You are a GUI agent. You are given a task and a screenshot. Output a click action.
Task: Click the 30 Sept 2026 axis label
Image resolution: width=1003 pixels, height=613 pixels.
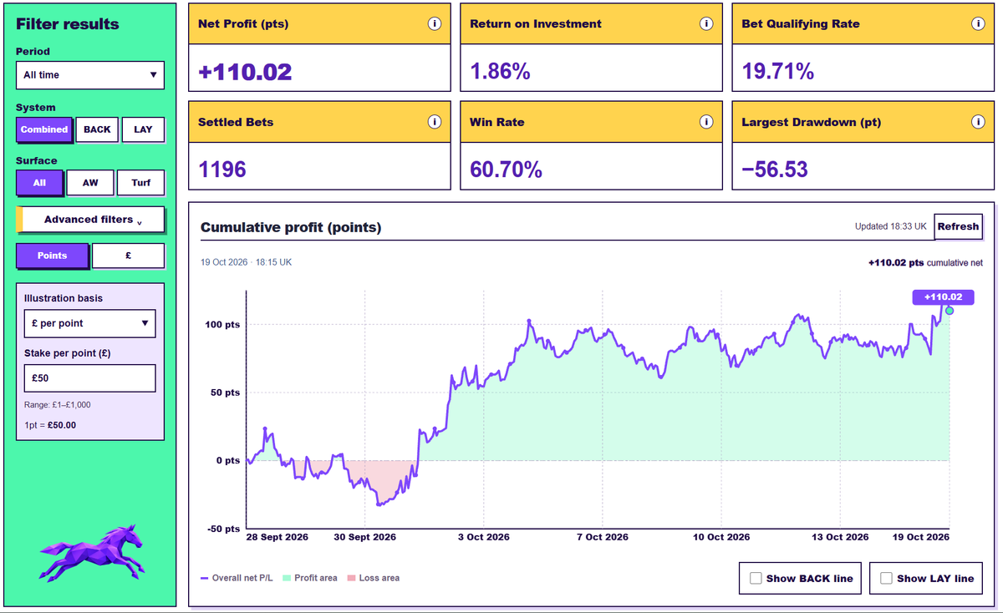pos(365,537)
